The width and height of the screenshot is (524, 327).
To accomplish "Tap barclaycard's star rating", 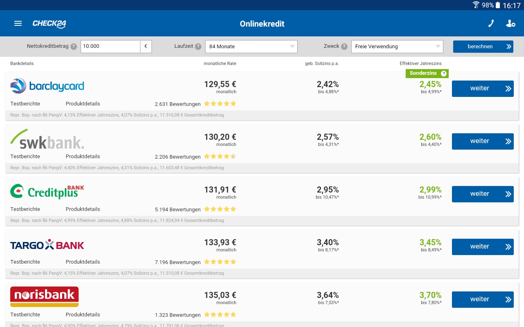I will pyautogui.click(x=220, y=104).
